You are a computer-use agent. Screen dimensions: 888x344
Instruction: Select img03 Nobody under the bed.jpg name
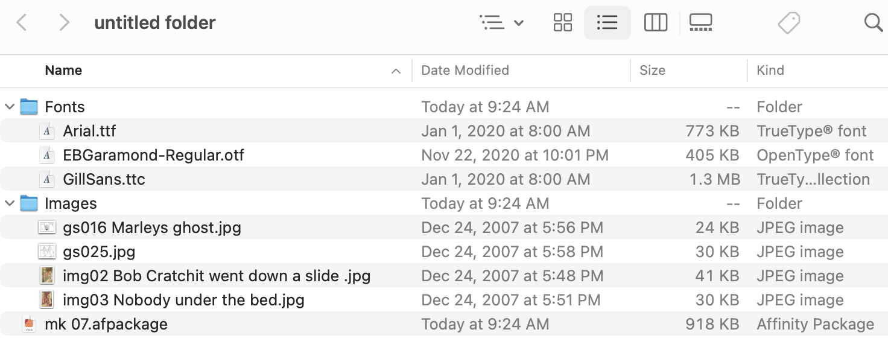click(x=183, y=300)
